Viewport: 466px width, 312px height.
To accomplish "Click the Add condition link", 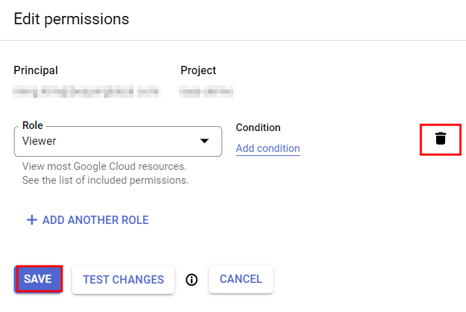I will pos(267,148).
